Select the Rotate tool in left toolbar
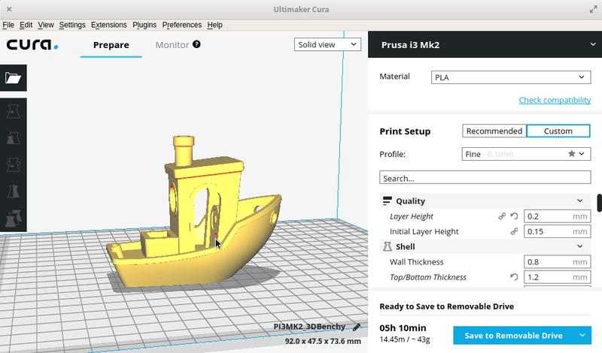 click(x=13, y=165)
